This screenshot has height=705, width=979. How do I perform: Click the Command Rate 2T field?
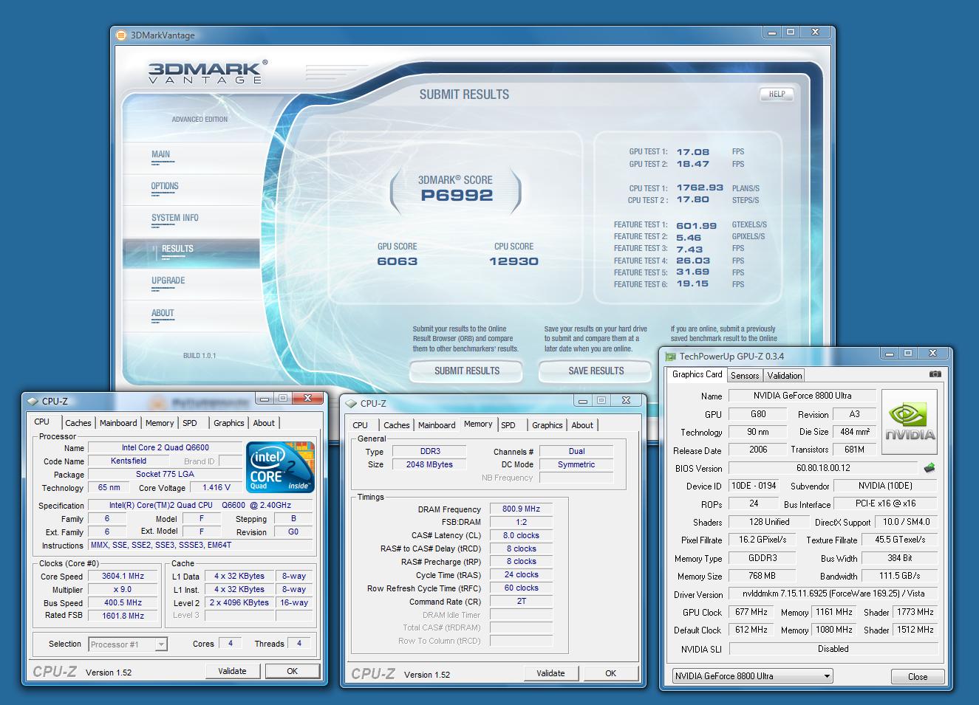pyautogui.click(x=521, y=601)
